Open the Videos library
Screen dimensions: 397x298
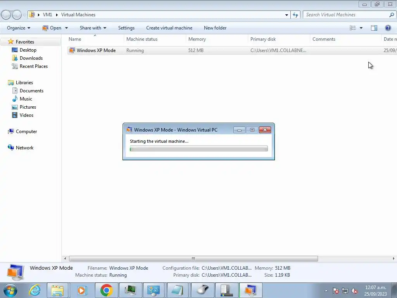coord(26,115)
